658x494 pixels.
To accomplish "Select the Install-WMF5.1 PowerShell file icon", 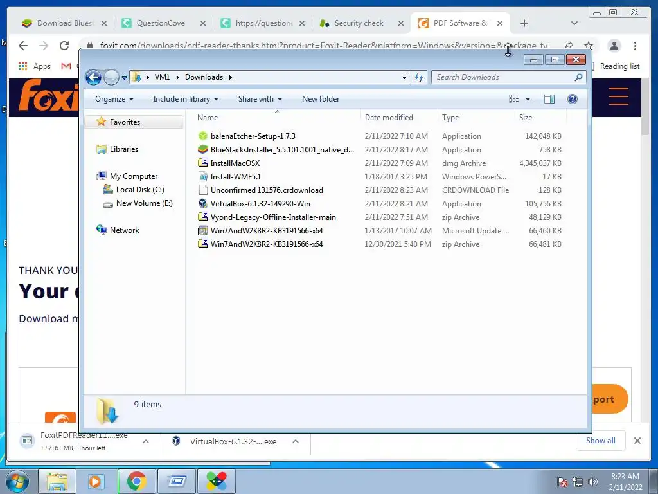I will pos(203,176).
